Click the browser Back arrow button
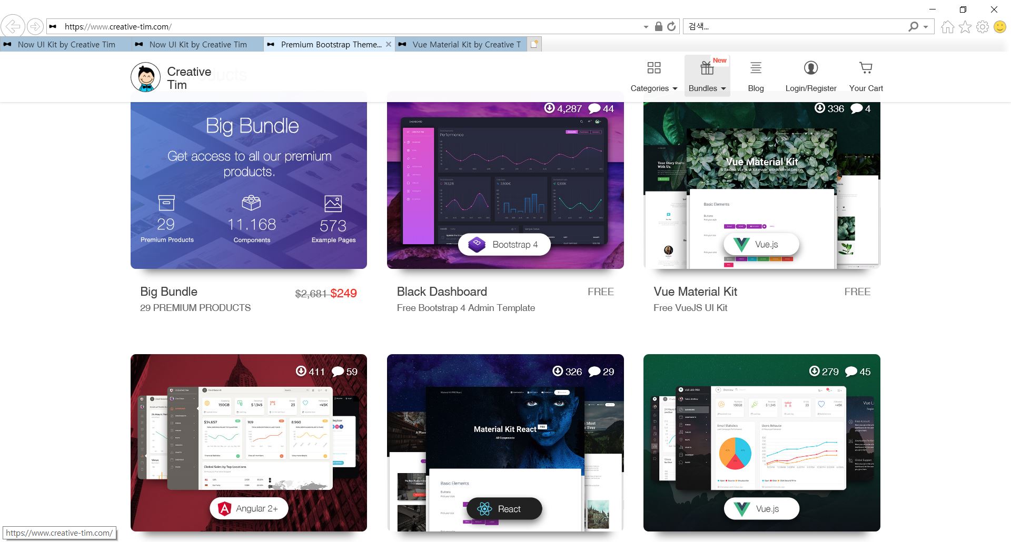Screen dimensions: 1011x542 13,26
